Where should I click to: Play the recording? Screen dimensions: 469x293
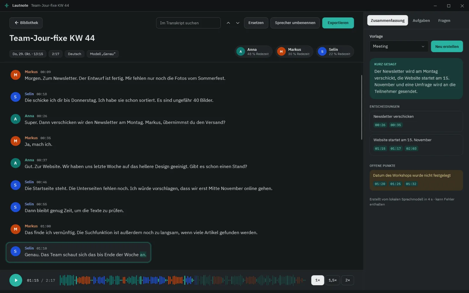(16, 280)
